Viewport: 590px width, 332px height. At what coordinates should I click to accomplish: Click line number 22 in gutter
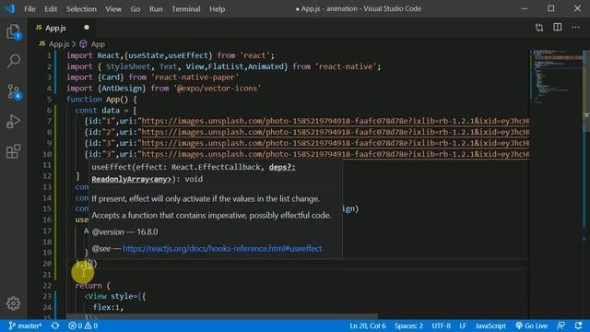[47, 286]
